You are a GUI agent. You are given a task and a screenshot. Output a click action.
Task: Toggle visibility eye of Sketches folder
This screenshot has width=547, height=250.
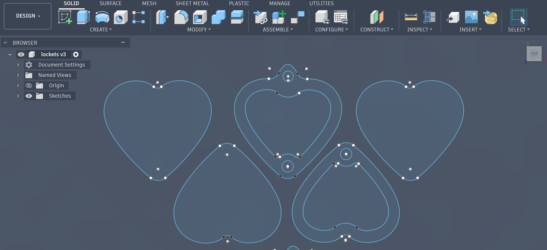[x=29, y=96]
